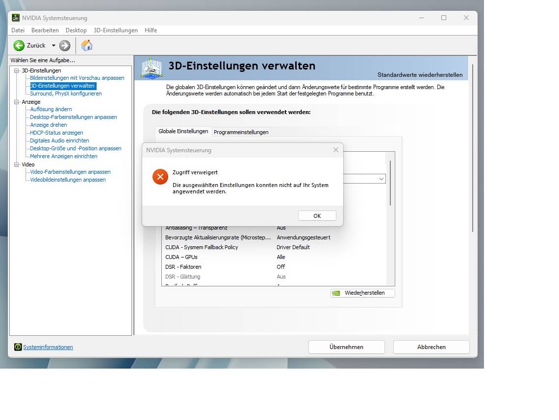Click the DSR - Faktoren setting row
The image size is (559, 420).
click(x=274, y=267)
